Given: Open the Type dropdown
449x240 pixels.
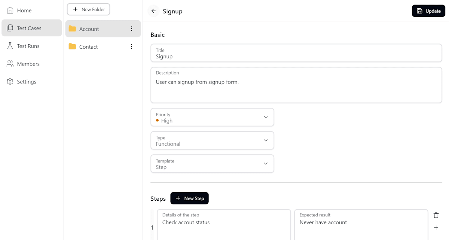Looking at the screenshot, I should (x=212, y=140).
